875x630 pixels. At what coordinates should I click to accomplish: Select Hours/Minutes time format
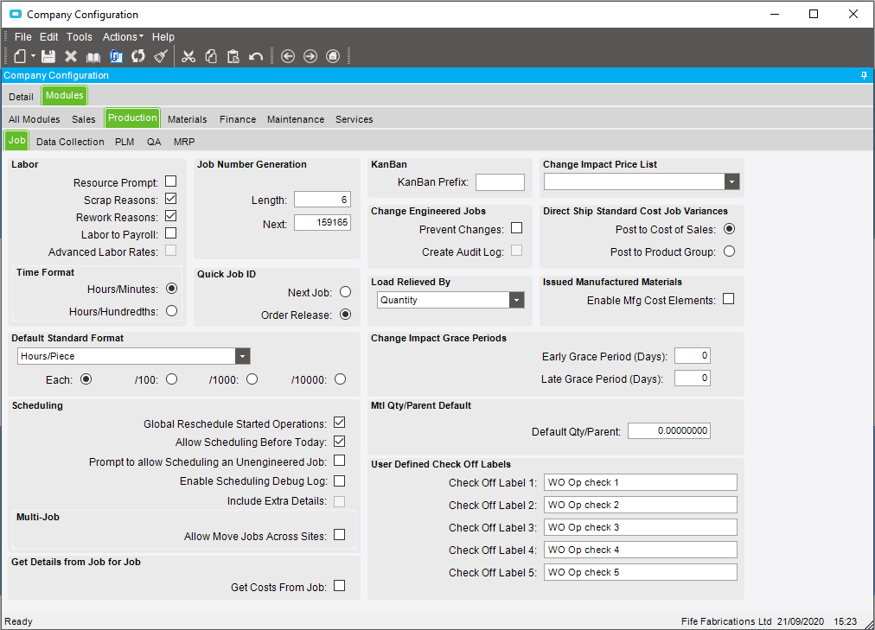[172, 289]
